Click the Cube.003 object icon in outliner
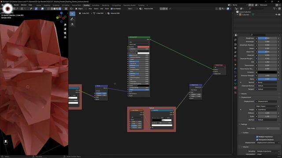 [240, 14]
